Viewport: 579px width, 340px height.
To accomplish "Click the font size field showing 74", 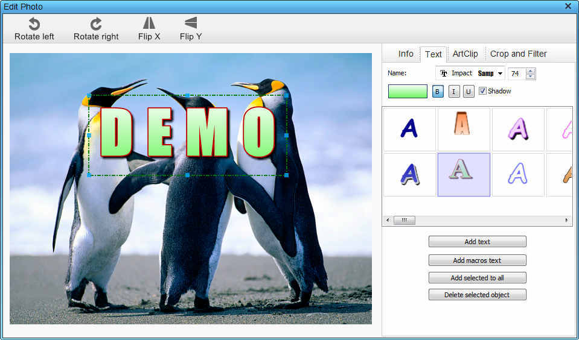I will 517,74.
